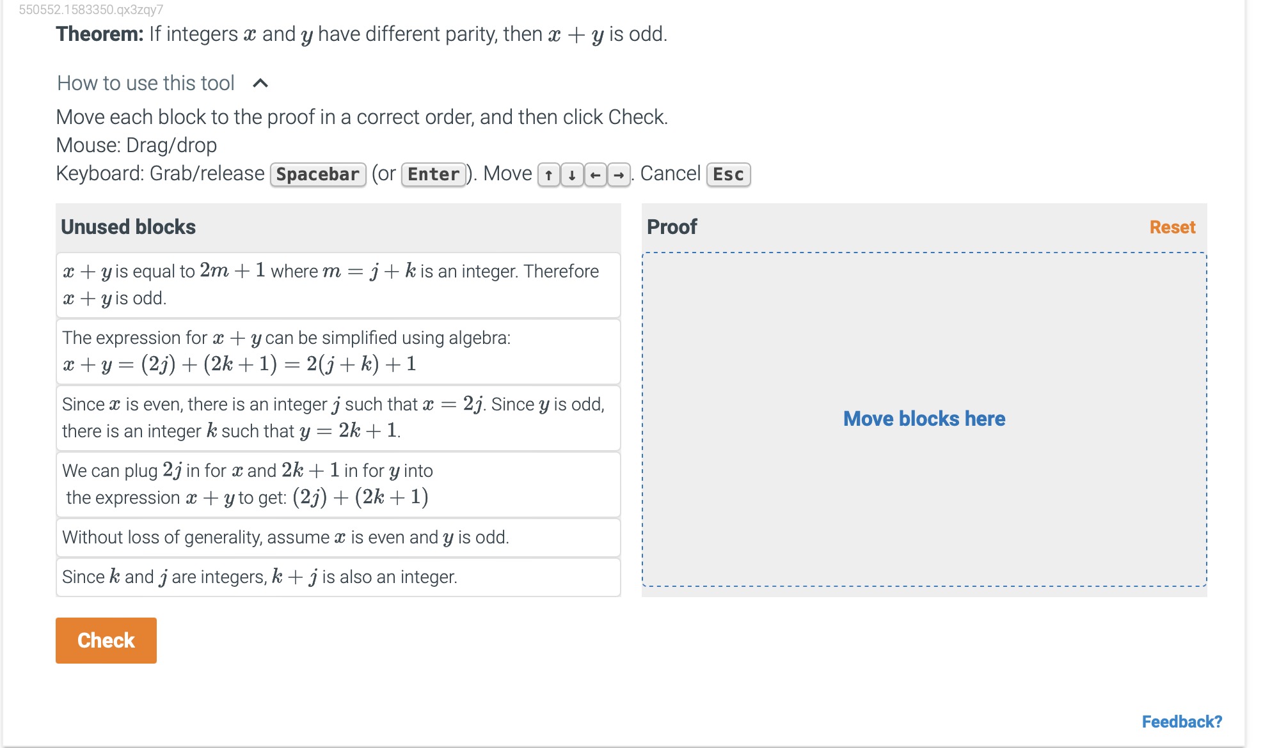Screen dimensions: 1263x748
Task: Click the left-arrow key icon in instructions
Action: pos(595,175)
